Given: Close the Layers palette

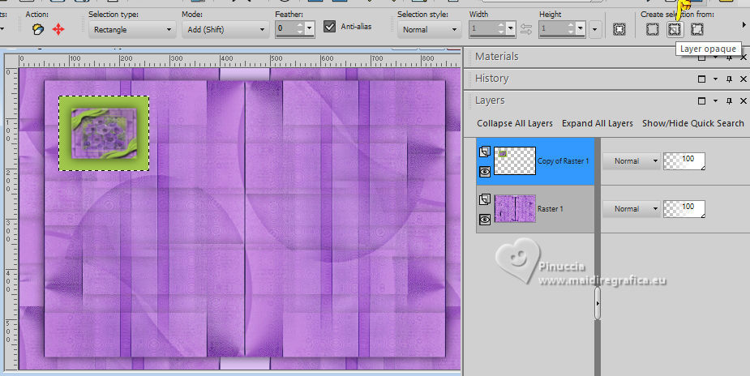Looking at the screenshot, I should click(744, 100).
